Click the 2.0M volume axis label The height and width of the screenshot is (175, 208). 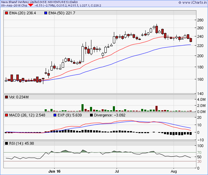[x=201, y=106]
